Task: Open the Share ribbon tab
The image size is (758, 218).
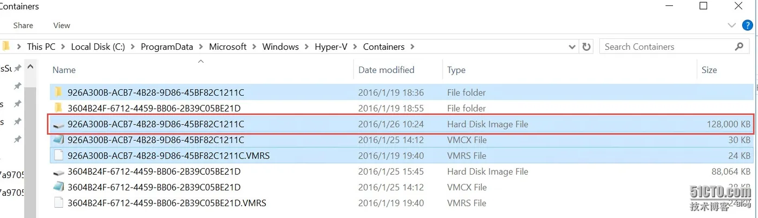Action: [x=23, y=25]
